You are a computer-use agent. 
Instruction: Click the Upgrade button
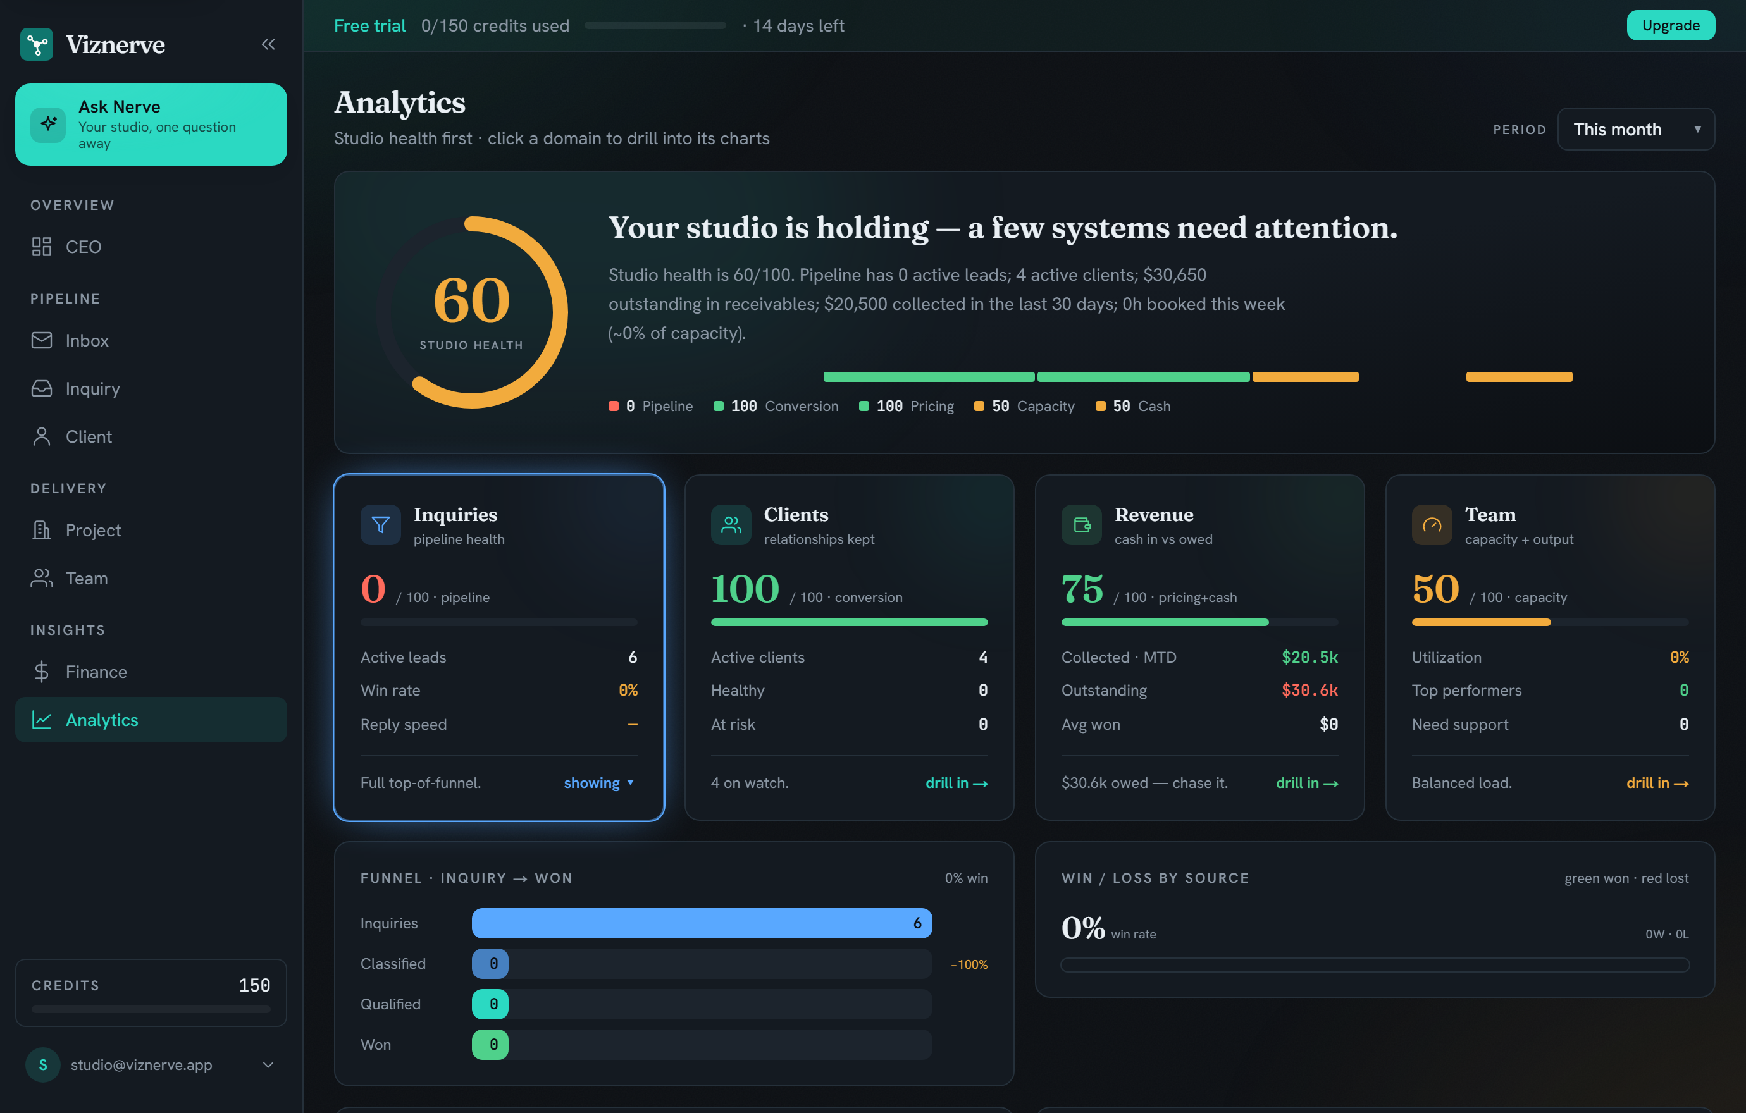click(1671, 25)
